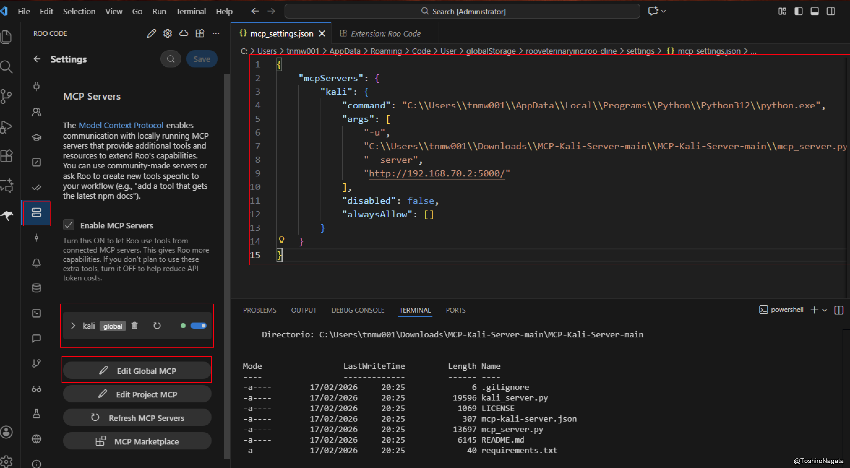Open the cloud icon in the Roo Code header
The height and width of the screenshot is (468, 850).
[184, 33]
